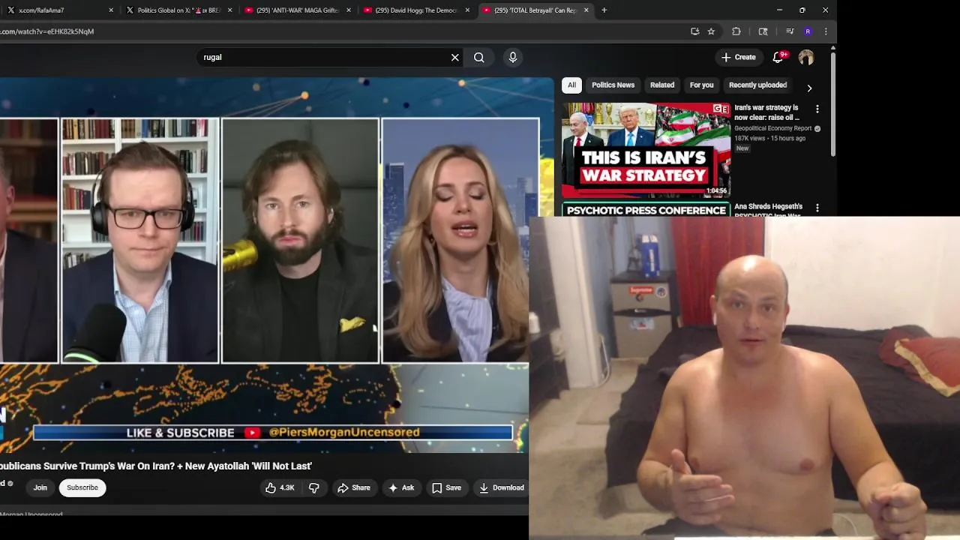
Task: Open the media controls icon in Chrome toolbar
Action: coord(790,31)
